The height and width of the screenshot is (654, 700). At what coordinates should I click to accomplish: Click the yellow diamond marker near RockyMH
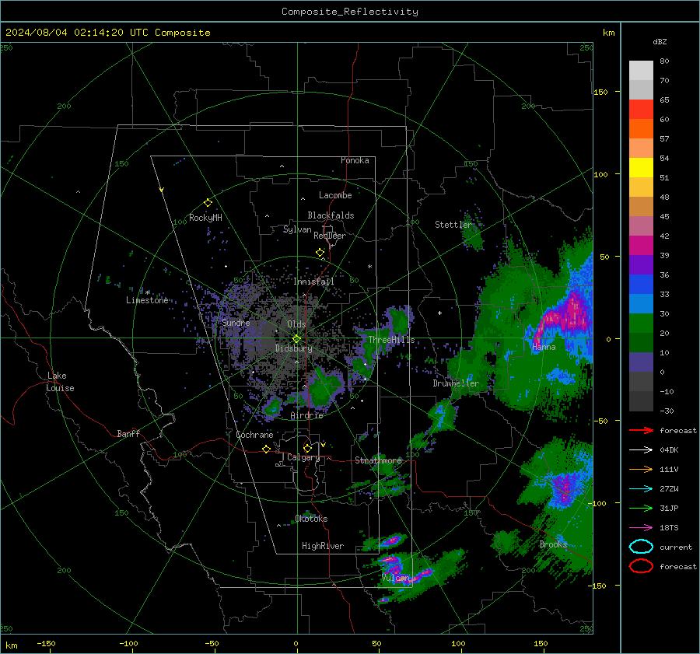[208, 203]
